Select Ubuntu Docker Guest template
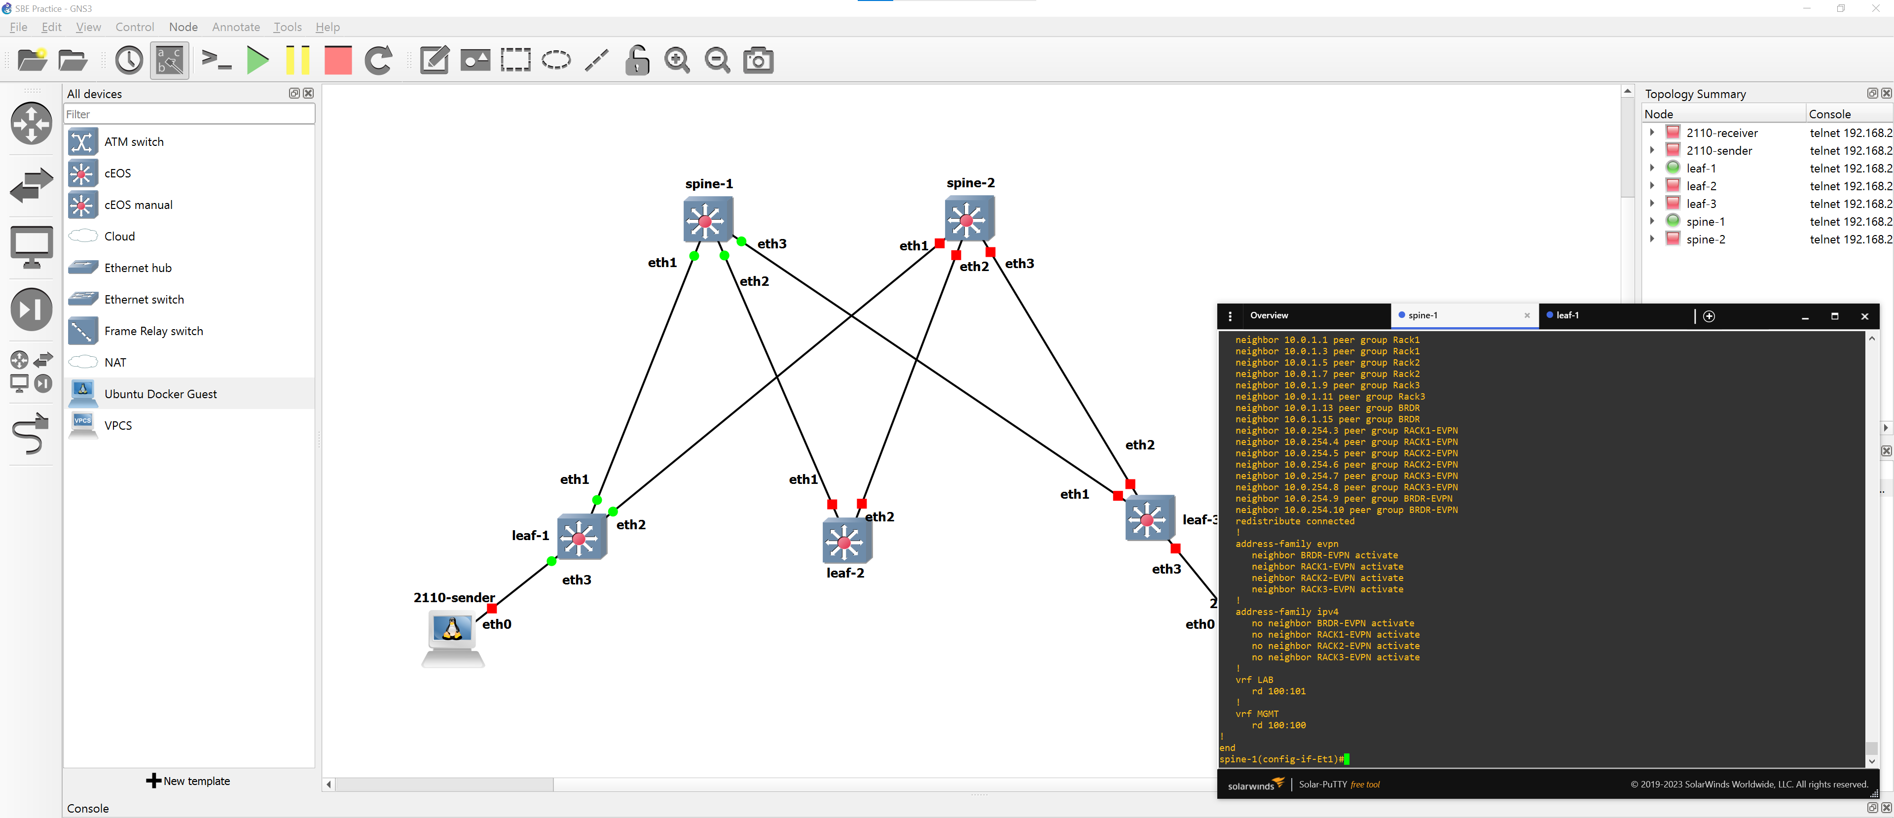Screen dimensions: 1894x818 190,394
